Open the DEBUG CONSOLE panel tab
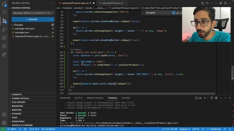 (95, 98)
